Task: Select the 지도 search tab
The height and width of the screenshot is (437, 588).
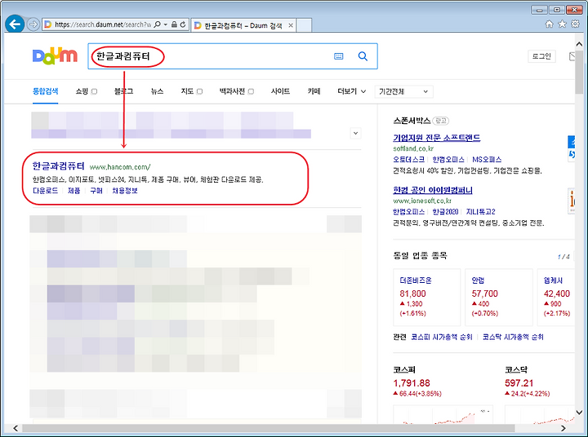Action: (187, 91)
